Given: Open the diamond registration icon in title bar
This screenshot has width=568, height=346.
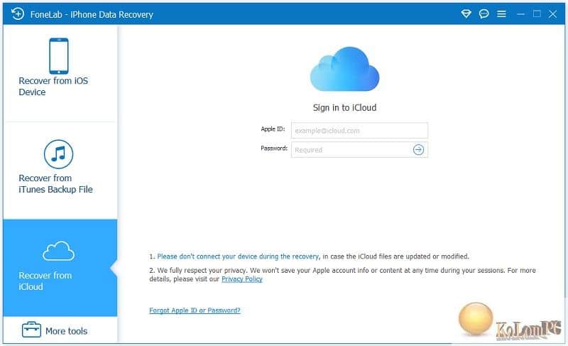Looking at the screenshot, I should click(466, 14).
